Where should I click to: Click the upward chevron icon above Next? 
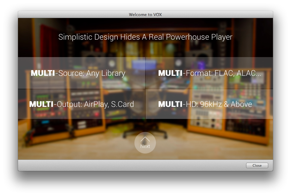click(145, 139)
